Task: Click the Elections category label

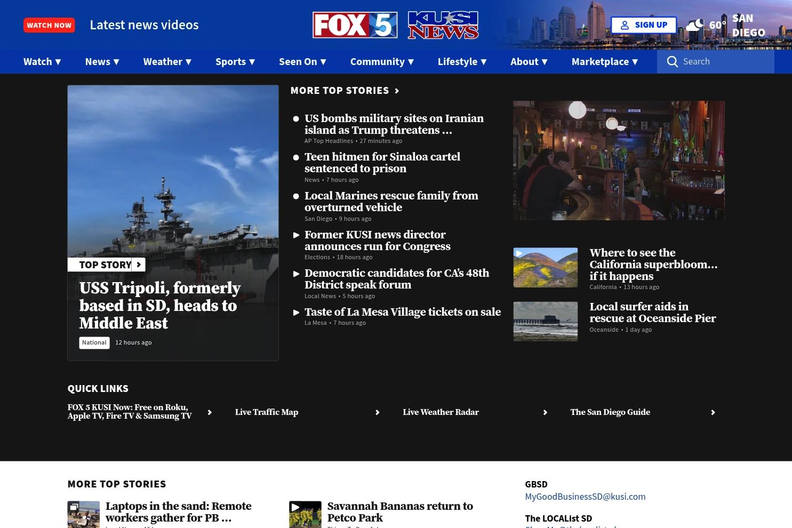Action: click(317, 257)
